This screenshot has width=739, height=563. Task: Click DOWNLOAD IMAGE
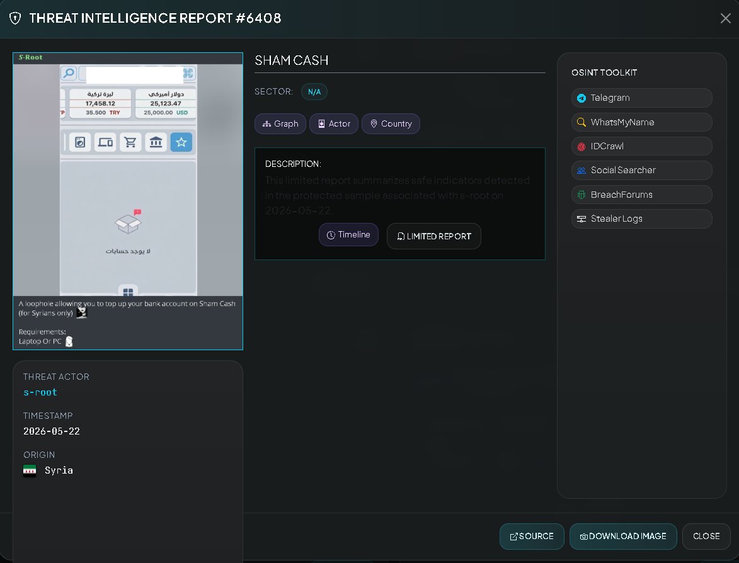click(x=623, y=537)
